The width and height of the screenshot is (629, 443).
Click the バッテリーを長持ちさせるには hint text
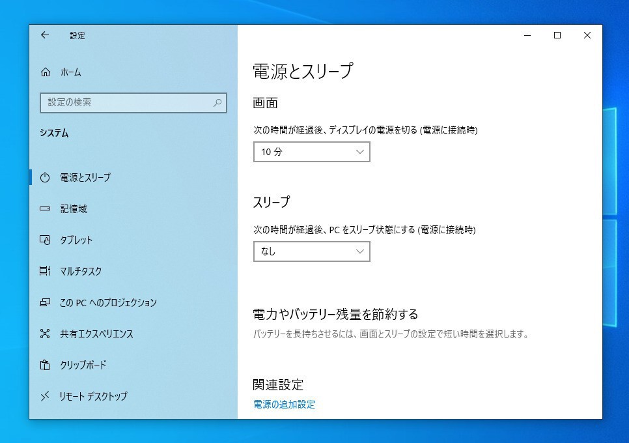point(391,334)
